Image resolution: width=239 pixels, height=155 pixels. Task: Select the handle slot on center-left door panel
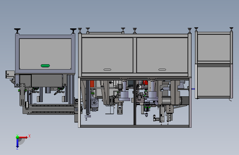107,70
